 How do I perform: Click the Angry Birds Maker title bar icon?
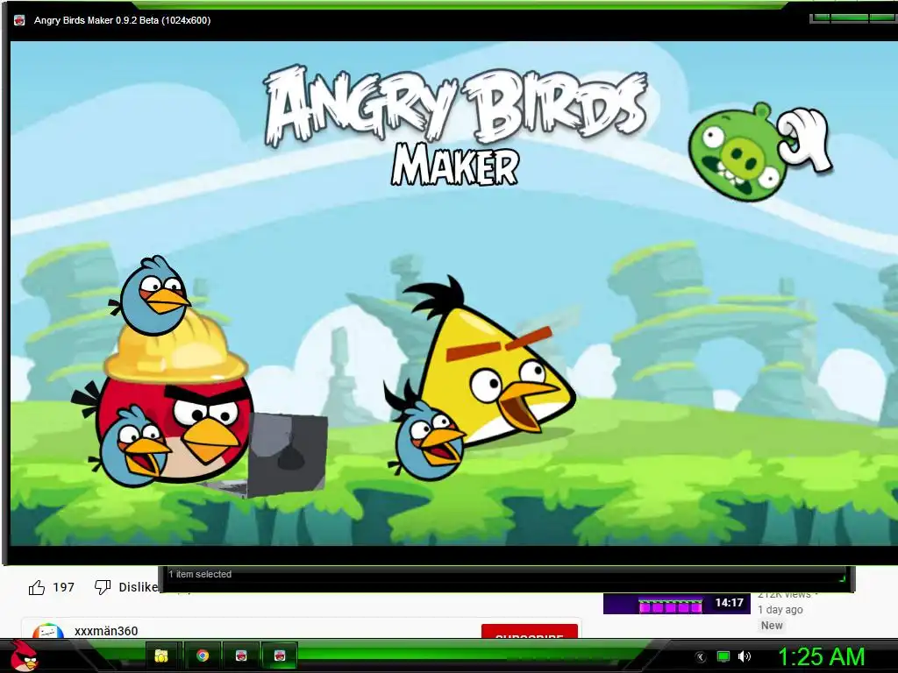coord(19,21)
